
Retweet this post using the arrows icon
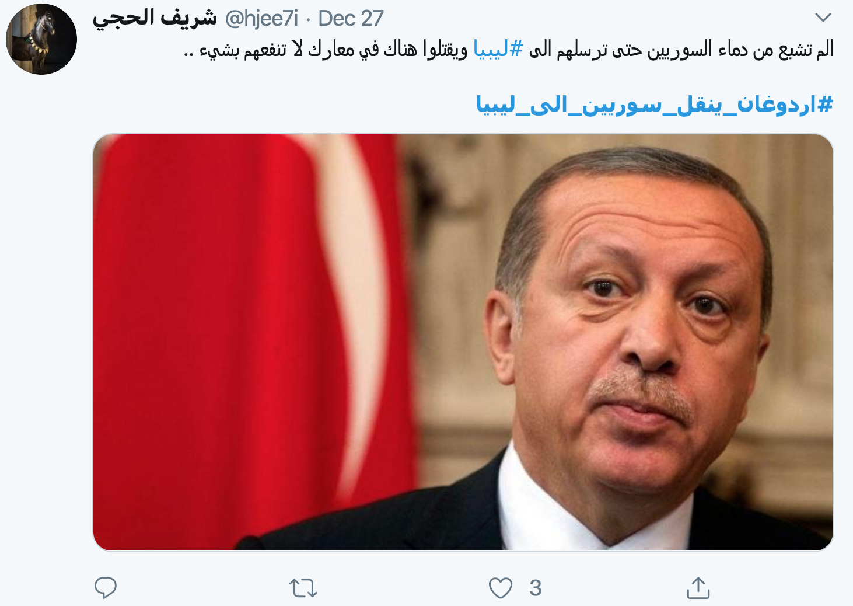tap(303, 588)
